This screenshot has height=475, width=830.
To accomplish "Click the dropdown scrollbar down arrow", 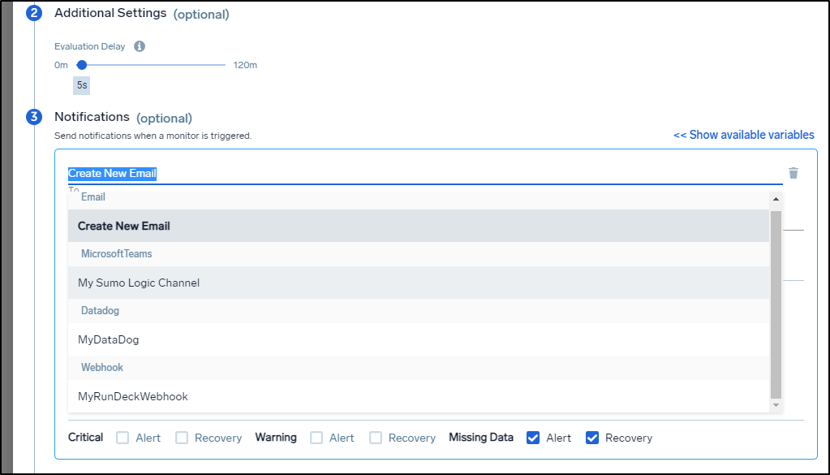I will pos(776,405).
